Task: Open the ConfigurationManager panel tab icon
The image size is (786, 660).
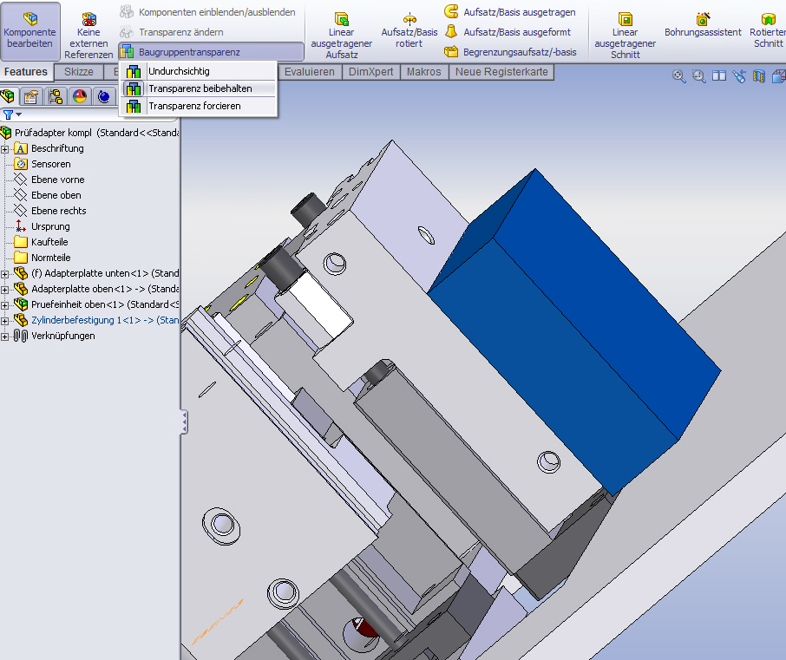Action: click(x=56, y=96)
